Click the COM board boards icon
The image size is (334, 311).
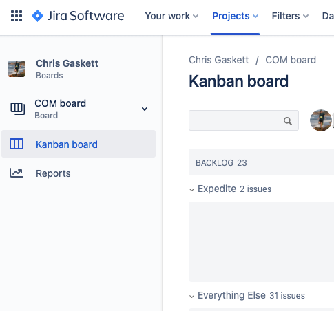[18, 109]
